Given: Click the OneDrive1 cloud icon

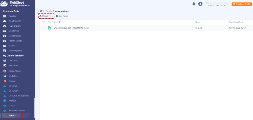Looking at the screenshot, I should tap(5, 91).
